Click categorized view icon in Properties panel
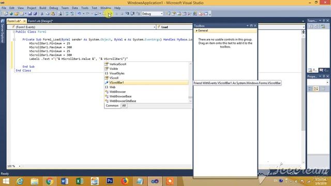 (x=310, y=89)
